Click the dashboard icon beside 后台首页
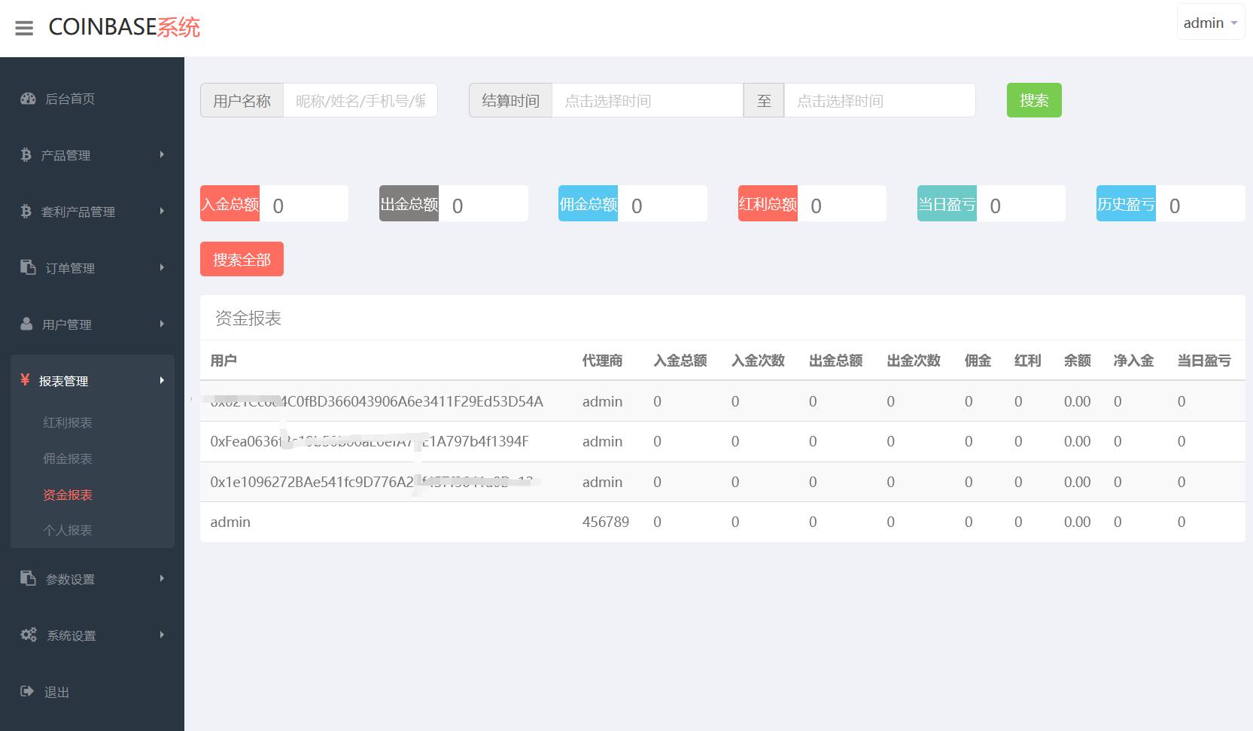Viewport: 1253px width, 731px height. 29,99
